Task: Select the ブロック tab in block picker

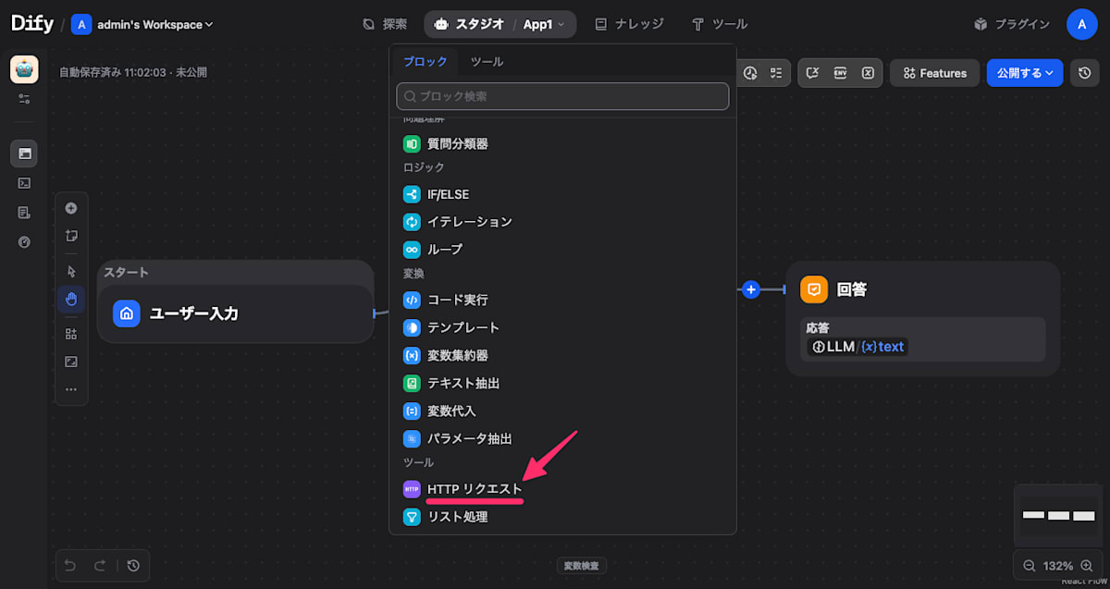Action: point(425,62)
